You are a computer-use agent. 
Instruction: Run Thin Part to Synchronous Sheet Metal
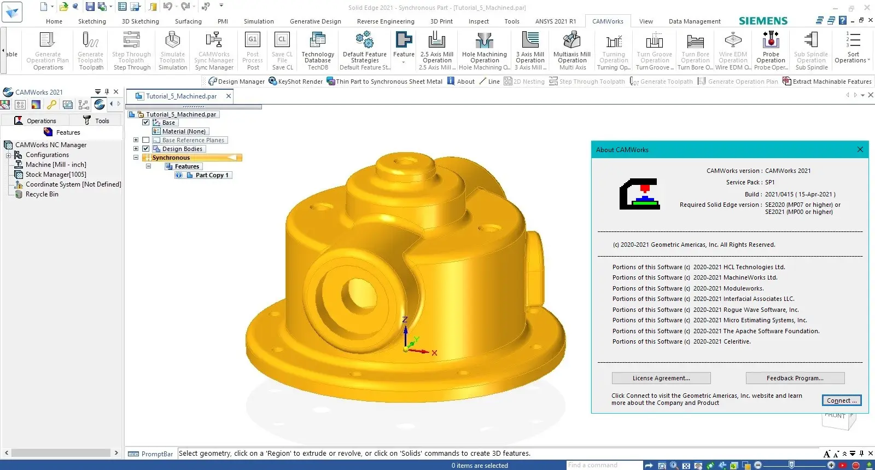pos(384,82)
